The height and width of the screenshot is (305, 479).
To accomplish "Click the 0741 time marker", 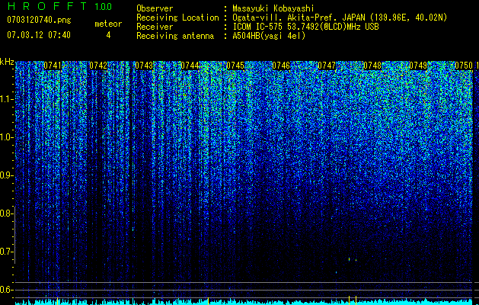I will coord(53,66).
